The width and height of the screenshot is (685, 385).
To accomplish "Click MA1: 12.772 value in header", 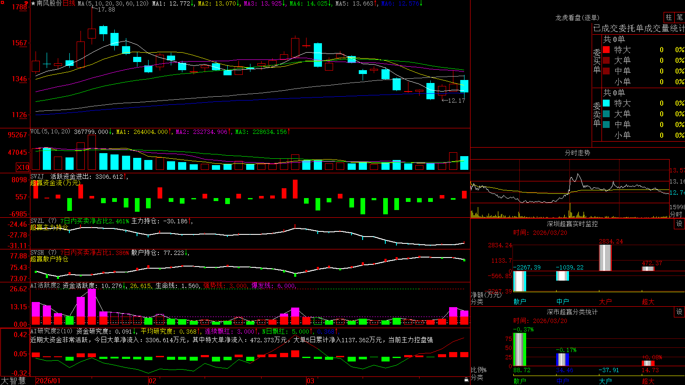I will 173,3.
